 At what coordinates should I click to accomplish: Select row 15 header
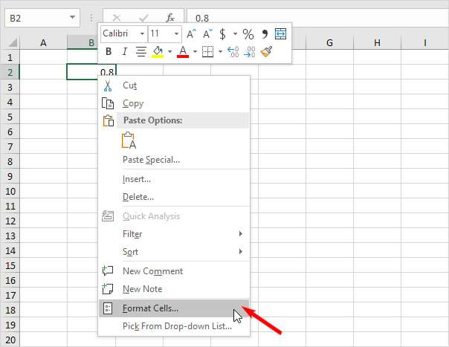point(10,265)
